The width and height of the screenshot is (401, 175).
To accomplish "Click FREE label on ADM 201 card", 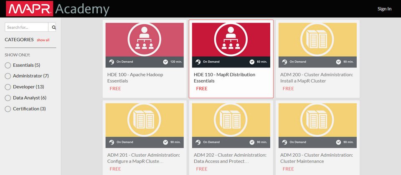I will pos(115,169).
